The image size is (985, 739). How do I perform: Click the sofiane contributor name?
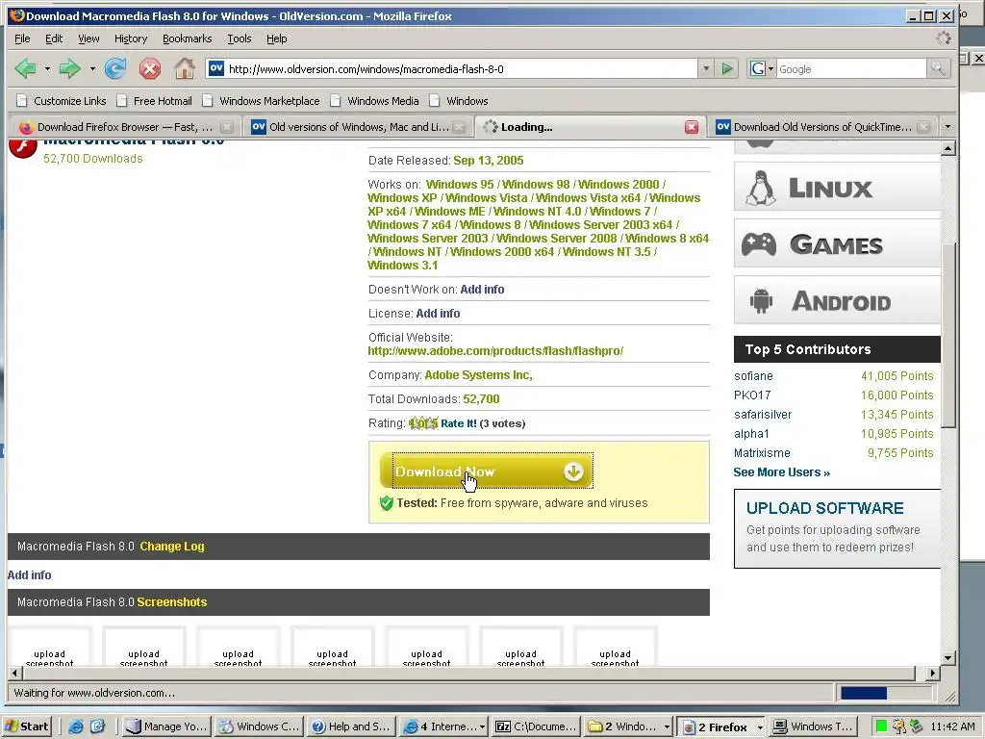[x=753, y=376]
